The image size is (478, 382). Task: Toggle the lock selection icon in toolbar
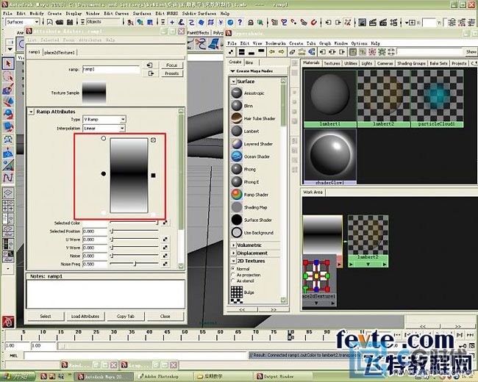click(x=250, y=22)
